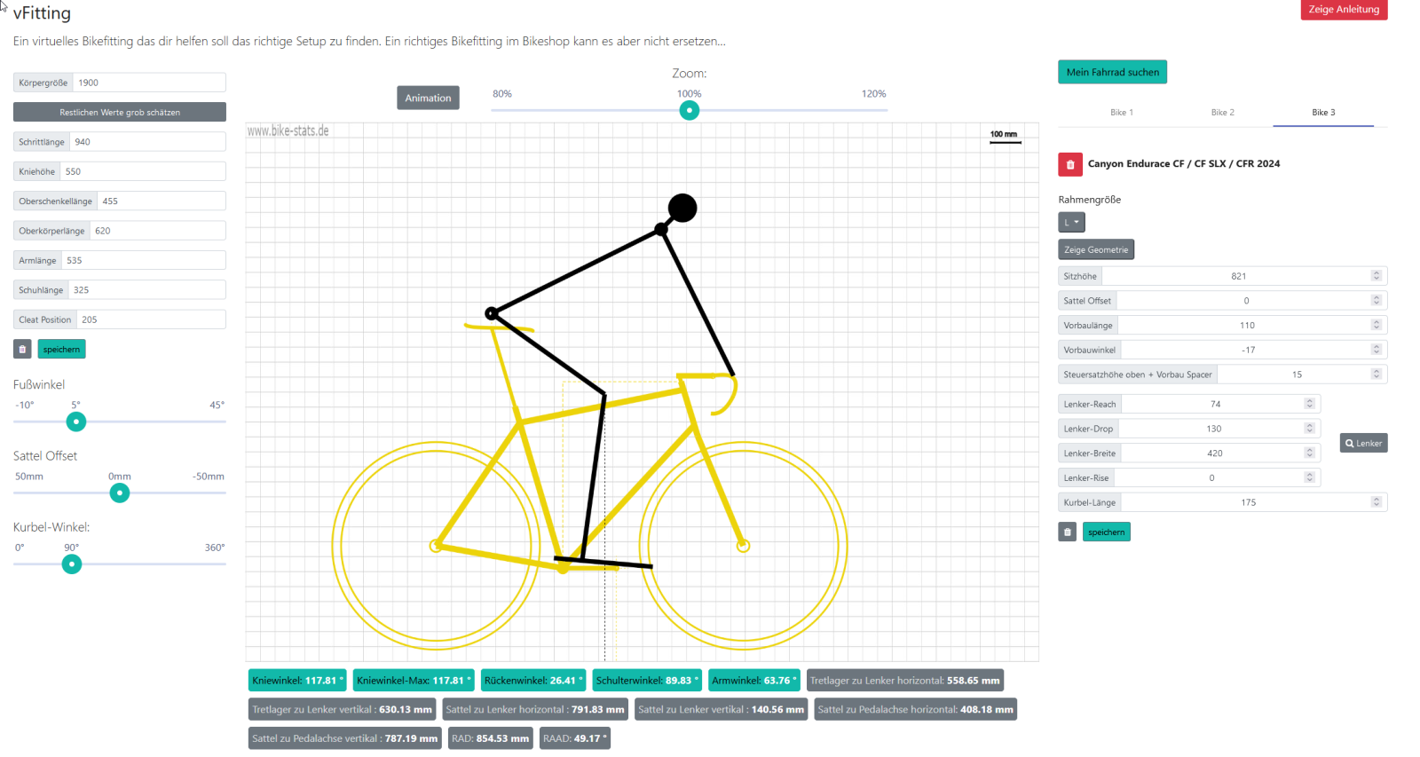Image resolution: width=1420 pixels, height=757 pixels.
Task: Click the Kurbel-Winkel slider handle
Action: coord(72,564)
